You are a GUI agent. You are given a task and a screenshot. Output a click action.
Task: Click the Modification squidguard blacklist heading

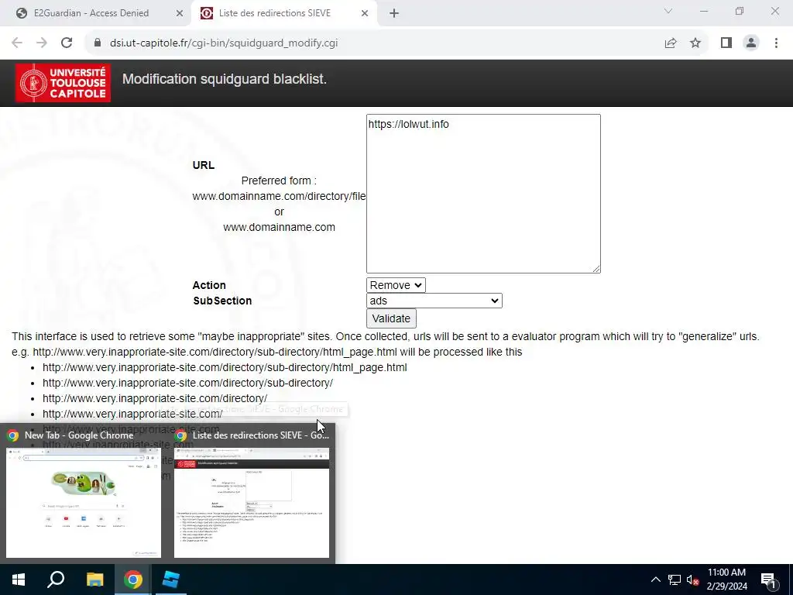(x=224, y=79)
